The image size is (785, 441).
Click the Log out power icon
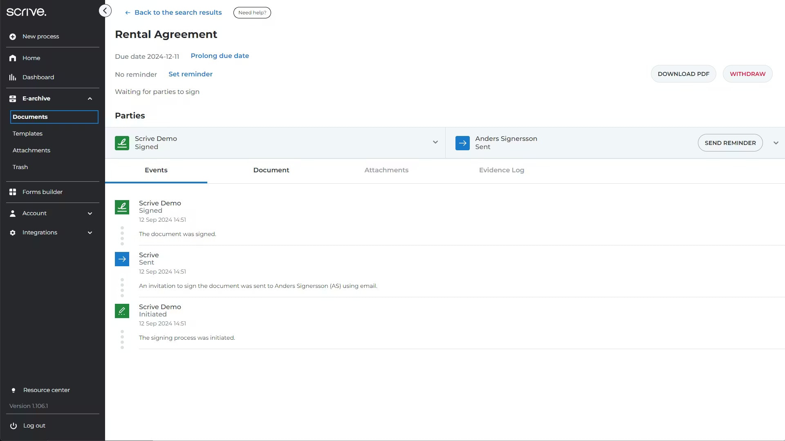point(13,425)
